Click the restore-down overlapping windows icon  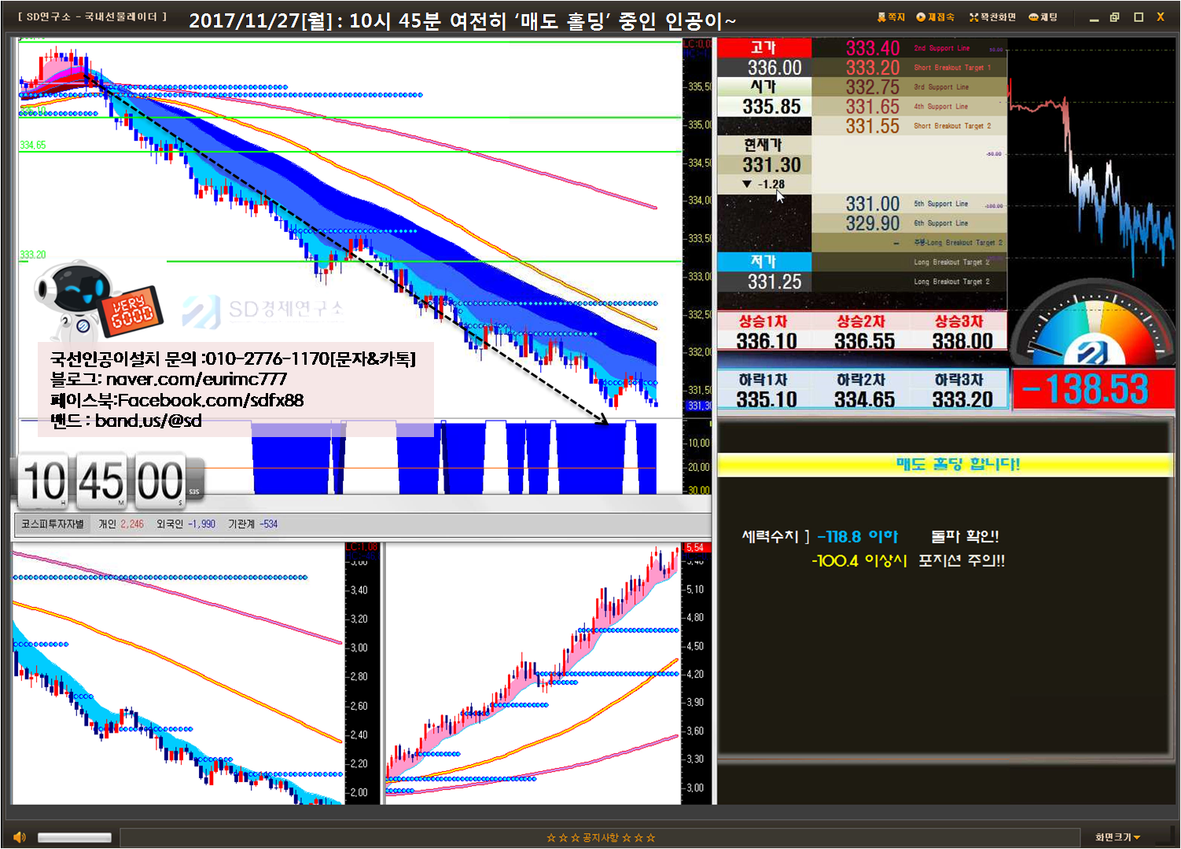1114,17
